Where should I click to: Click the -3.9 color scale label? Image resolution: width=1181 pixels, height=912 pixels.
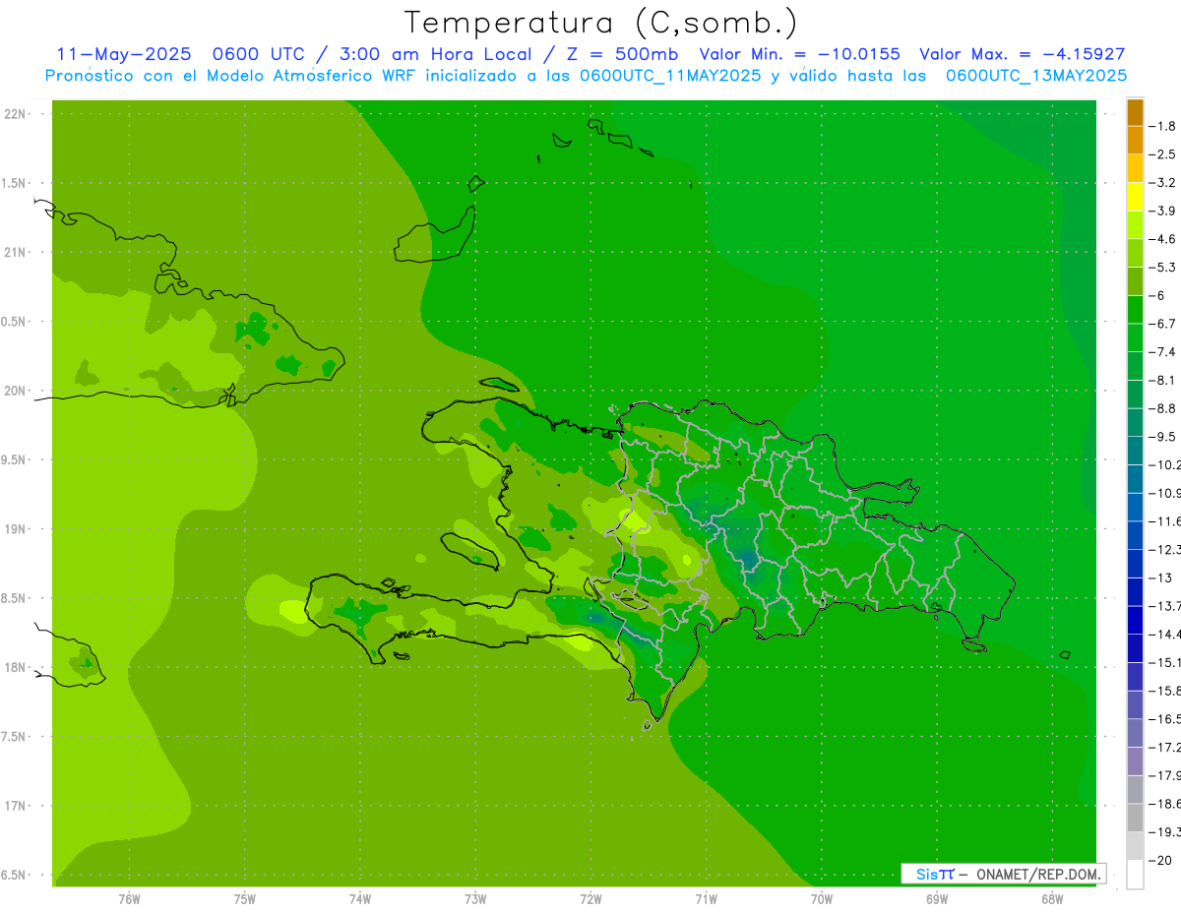[x=1161, y=211]
